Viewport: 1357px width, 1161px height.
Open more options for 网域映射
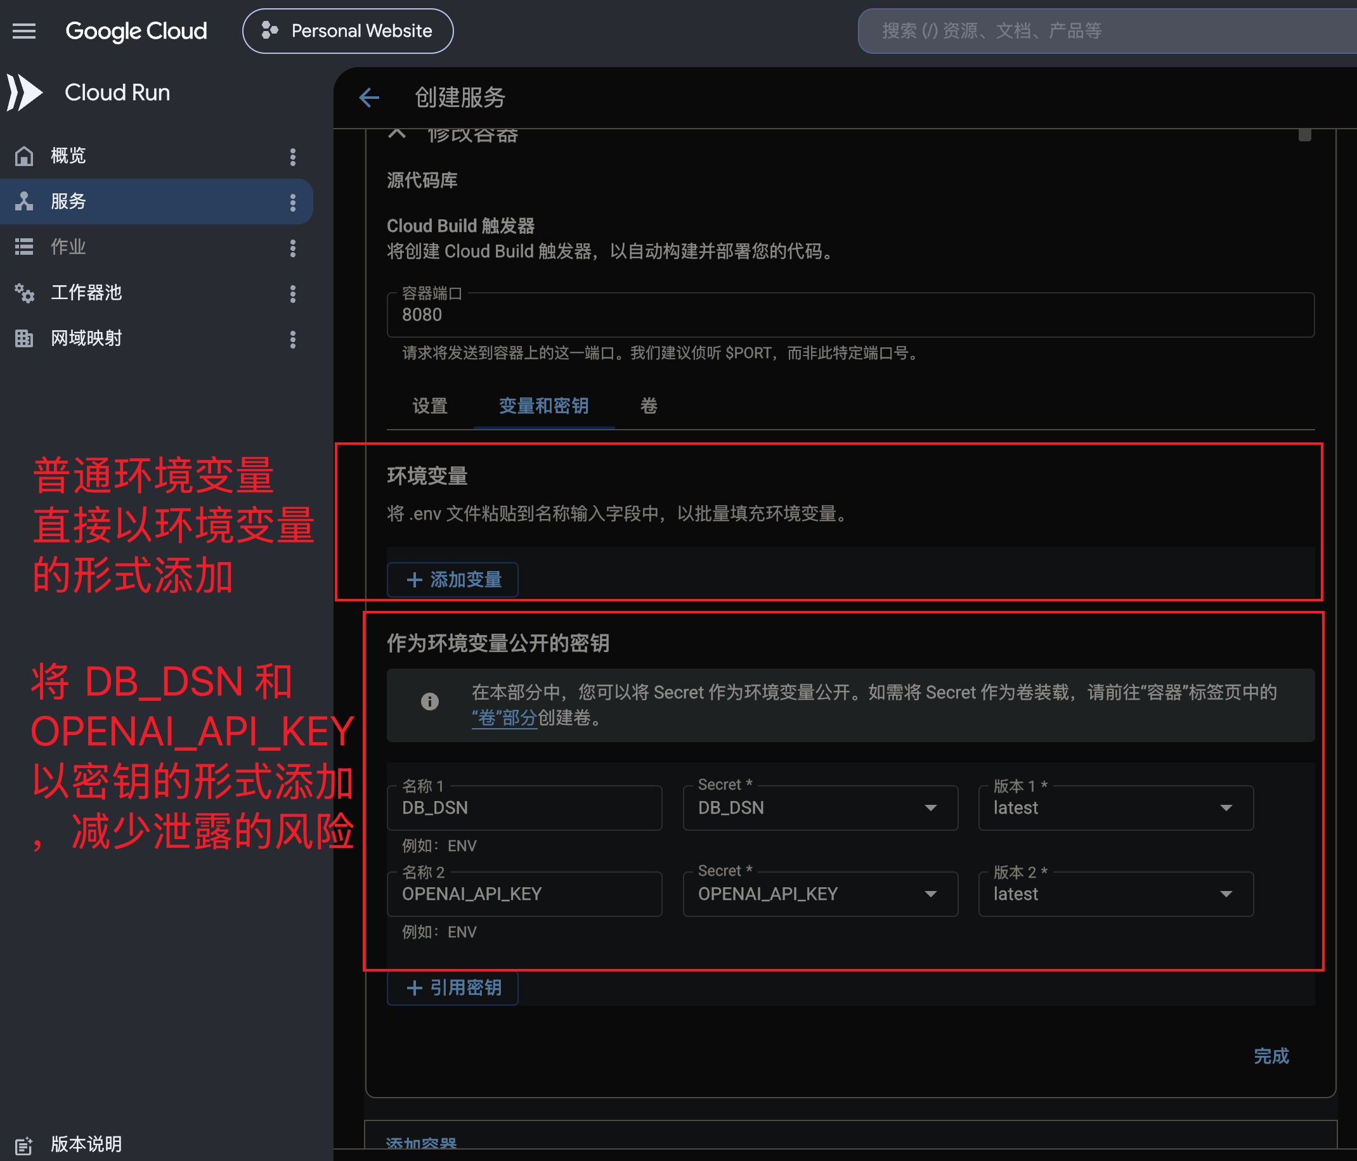(x=293, y=339)
